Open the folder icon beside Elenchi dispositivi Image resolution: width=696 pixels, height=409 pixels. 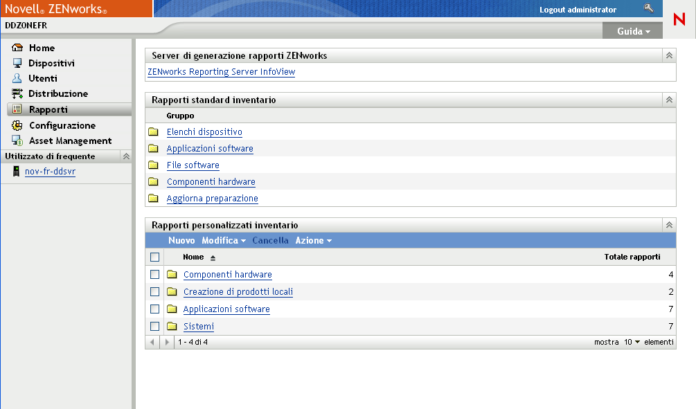coord(153,131)
